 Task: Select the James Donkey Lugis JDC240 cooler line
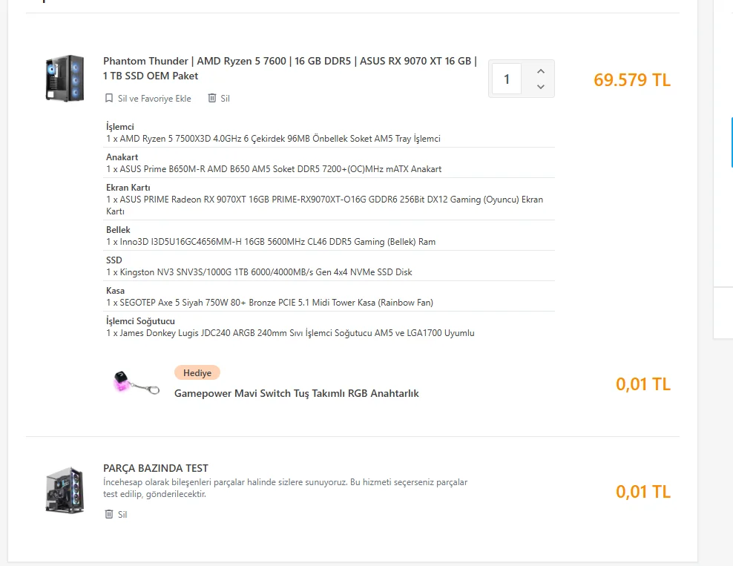point(290,333)
